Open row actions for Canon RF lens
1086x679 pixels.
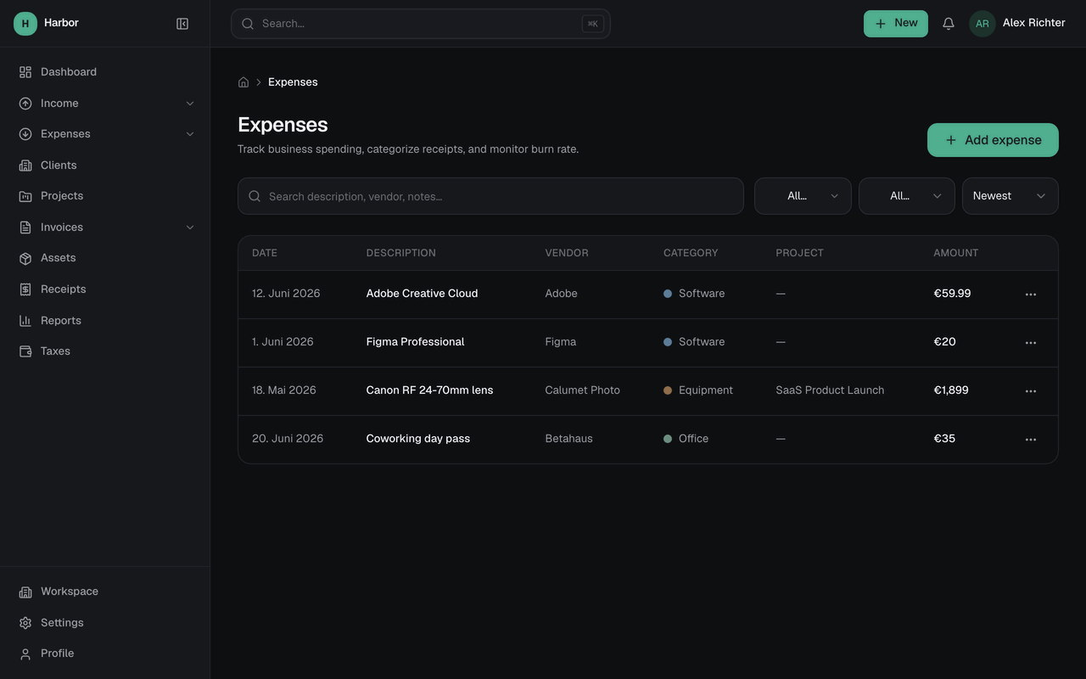point(1031,391)
